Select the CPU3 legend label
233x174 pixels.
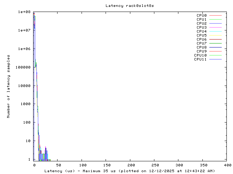pyautogui.click(x=201, y=28)
